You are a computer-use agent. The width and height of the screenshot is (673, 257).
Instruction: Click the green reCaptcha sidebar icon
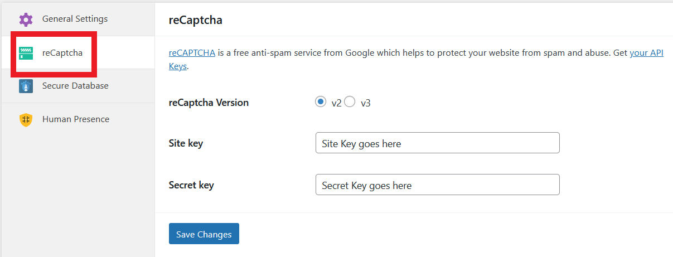coord(26,53)
